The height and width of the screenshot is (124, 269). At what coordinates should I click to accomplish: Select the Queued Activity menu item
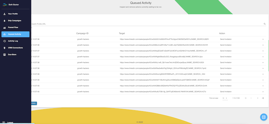click(15, 34)
